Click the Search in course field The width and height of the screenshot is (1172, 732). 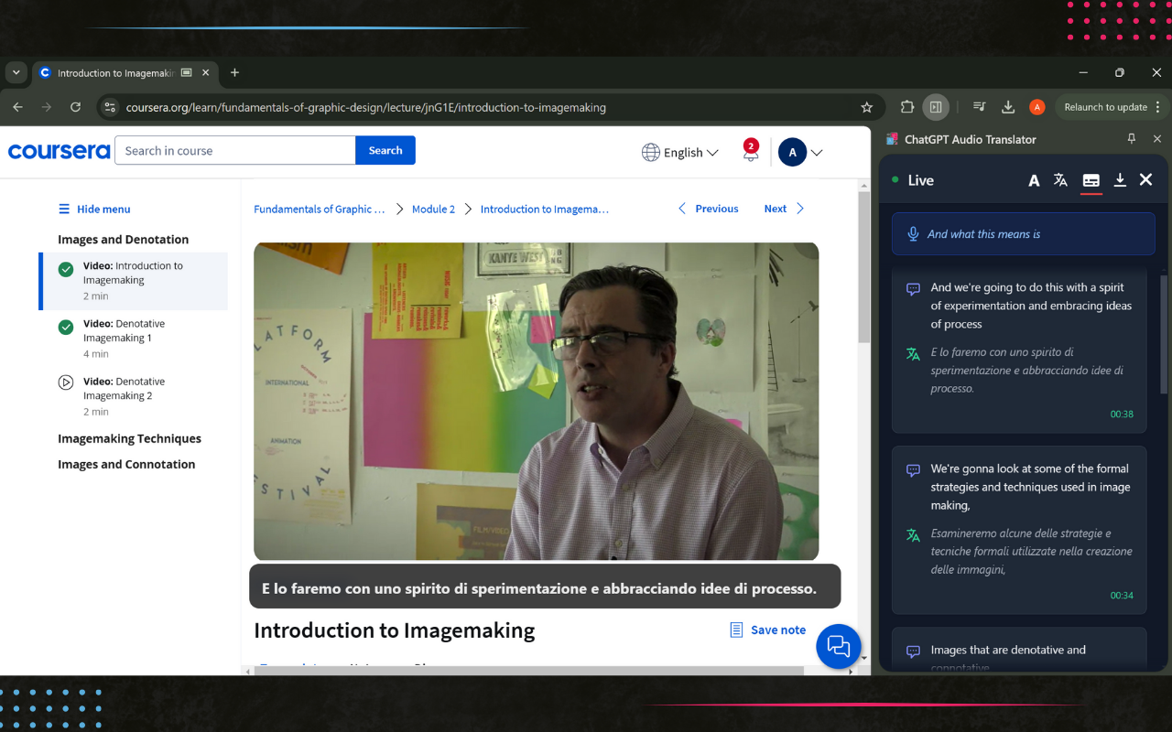[x=234, y=151]
